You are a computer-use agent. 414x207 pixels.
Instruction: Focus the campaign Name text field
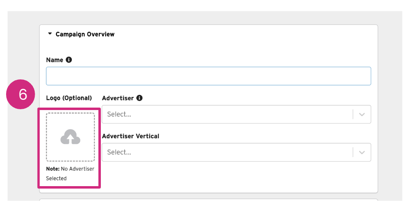pyautogui.click(x=208, y=76)
